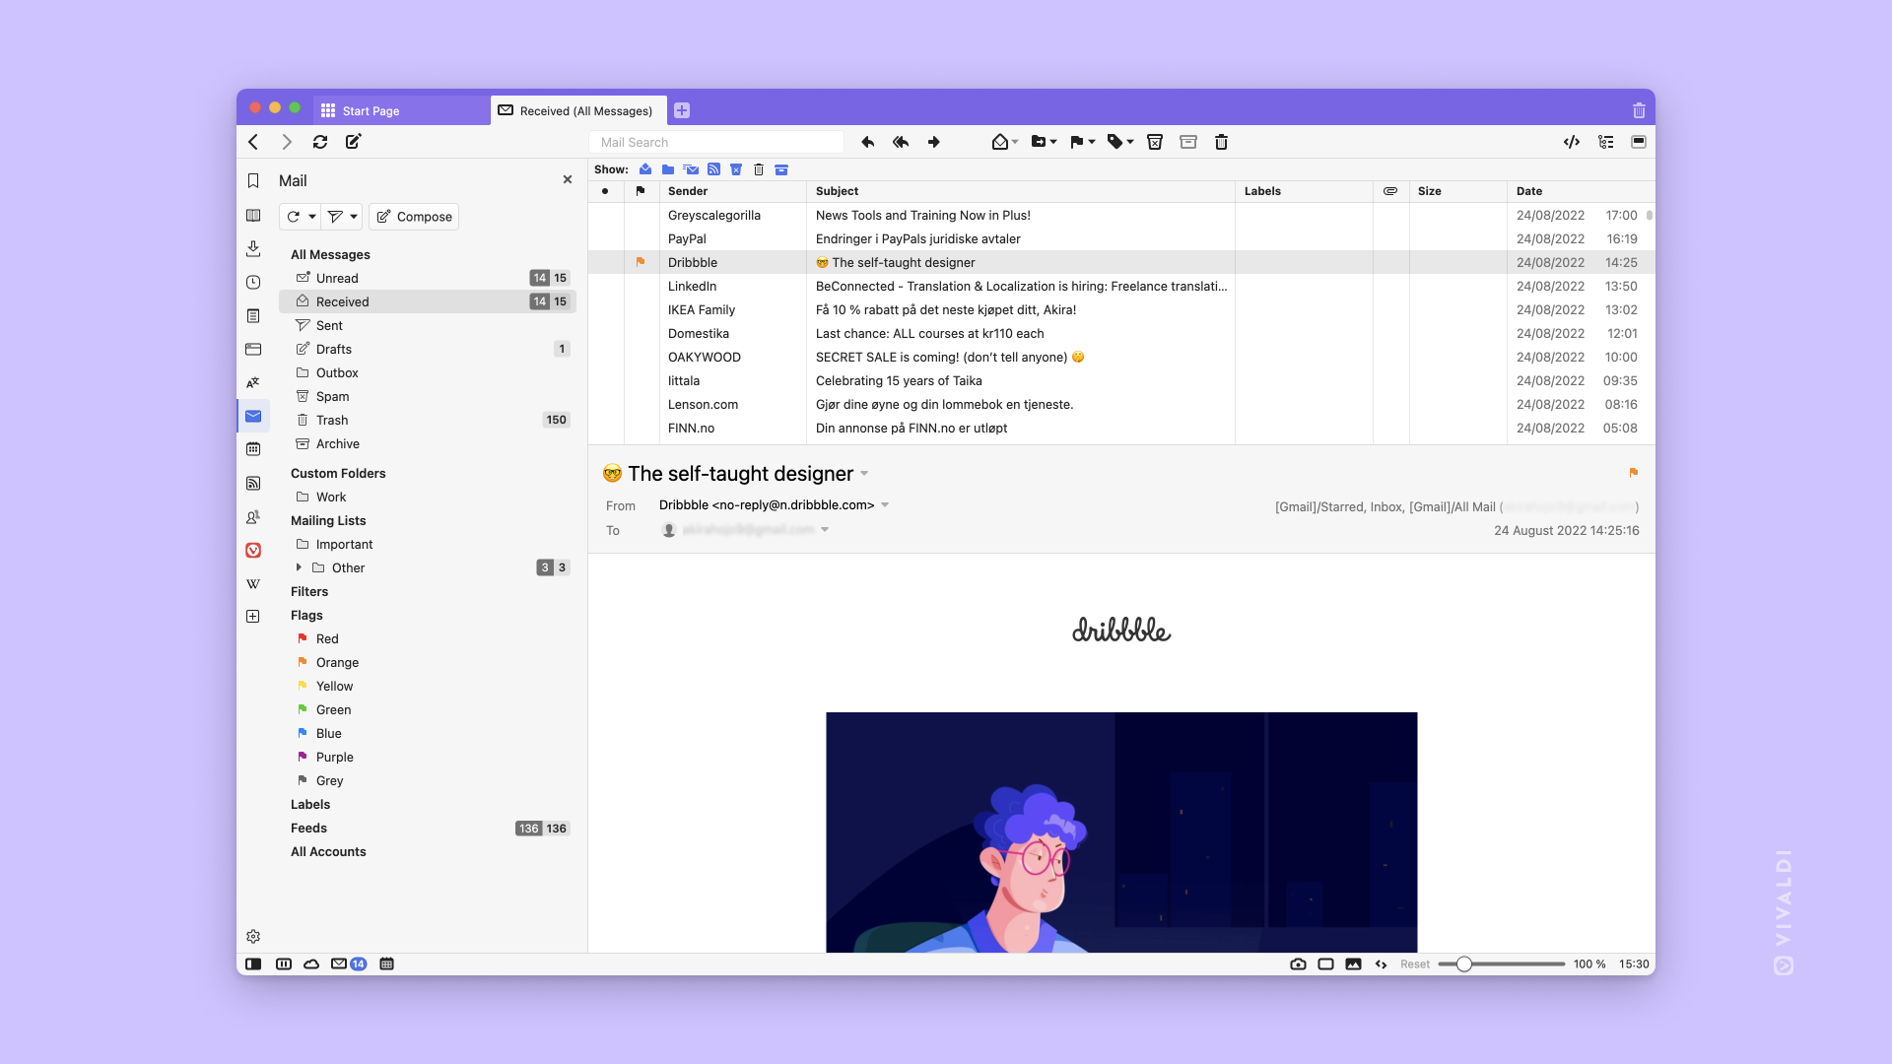This screenshot has width=1892, height=1064.
Task: Reload the page from address toolbar
Action: pos(320,142)
